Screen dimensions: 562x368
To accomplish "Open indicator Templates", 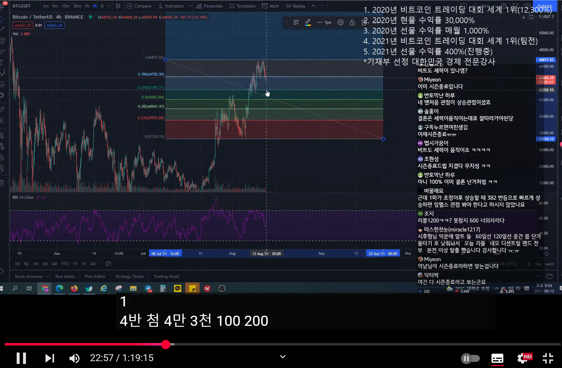I will click(242, 6).
